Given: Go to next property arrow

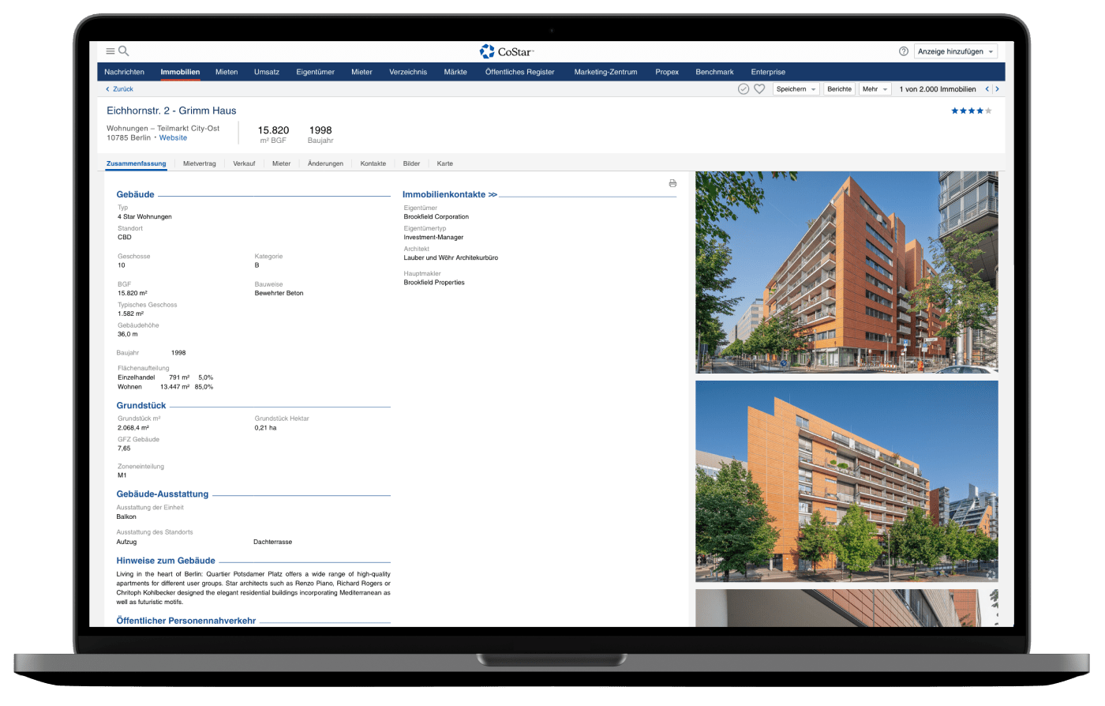Looking at the screenshot, I should [x=997, y=89].
